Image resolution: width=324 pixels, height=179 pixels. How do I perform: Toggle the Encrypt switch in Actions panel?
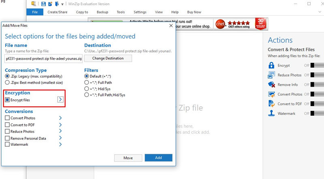pos(317,65)
